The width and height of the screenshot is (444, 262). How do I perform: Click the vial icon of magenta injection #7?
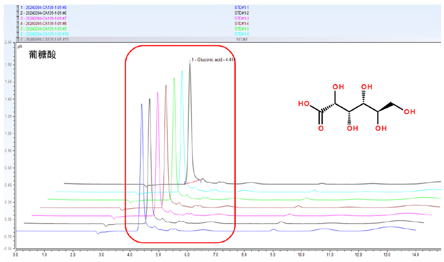[18, 18]
